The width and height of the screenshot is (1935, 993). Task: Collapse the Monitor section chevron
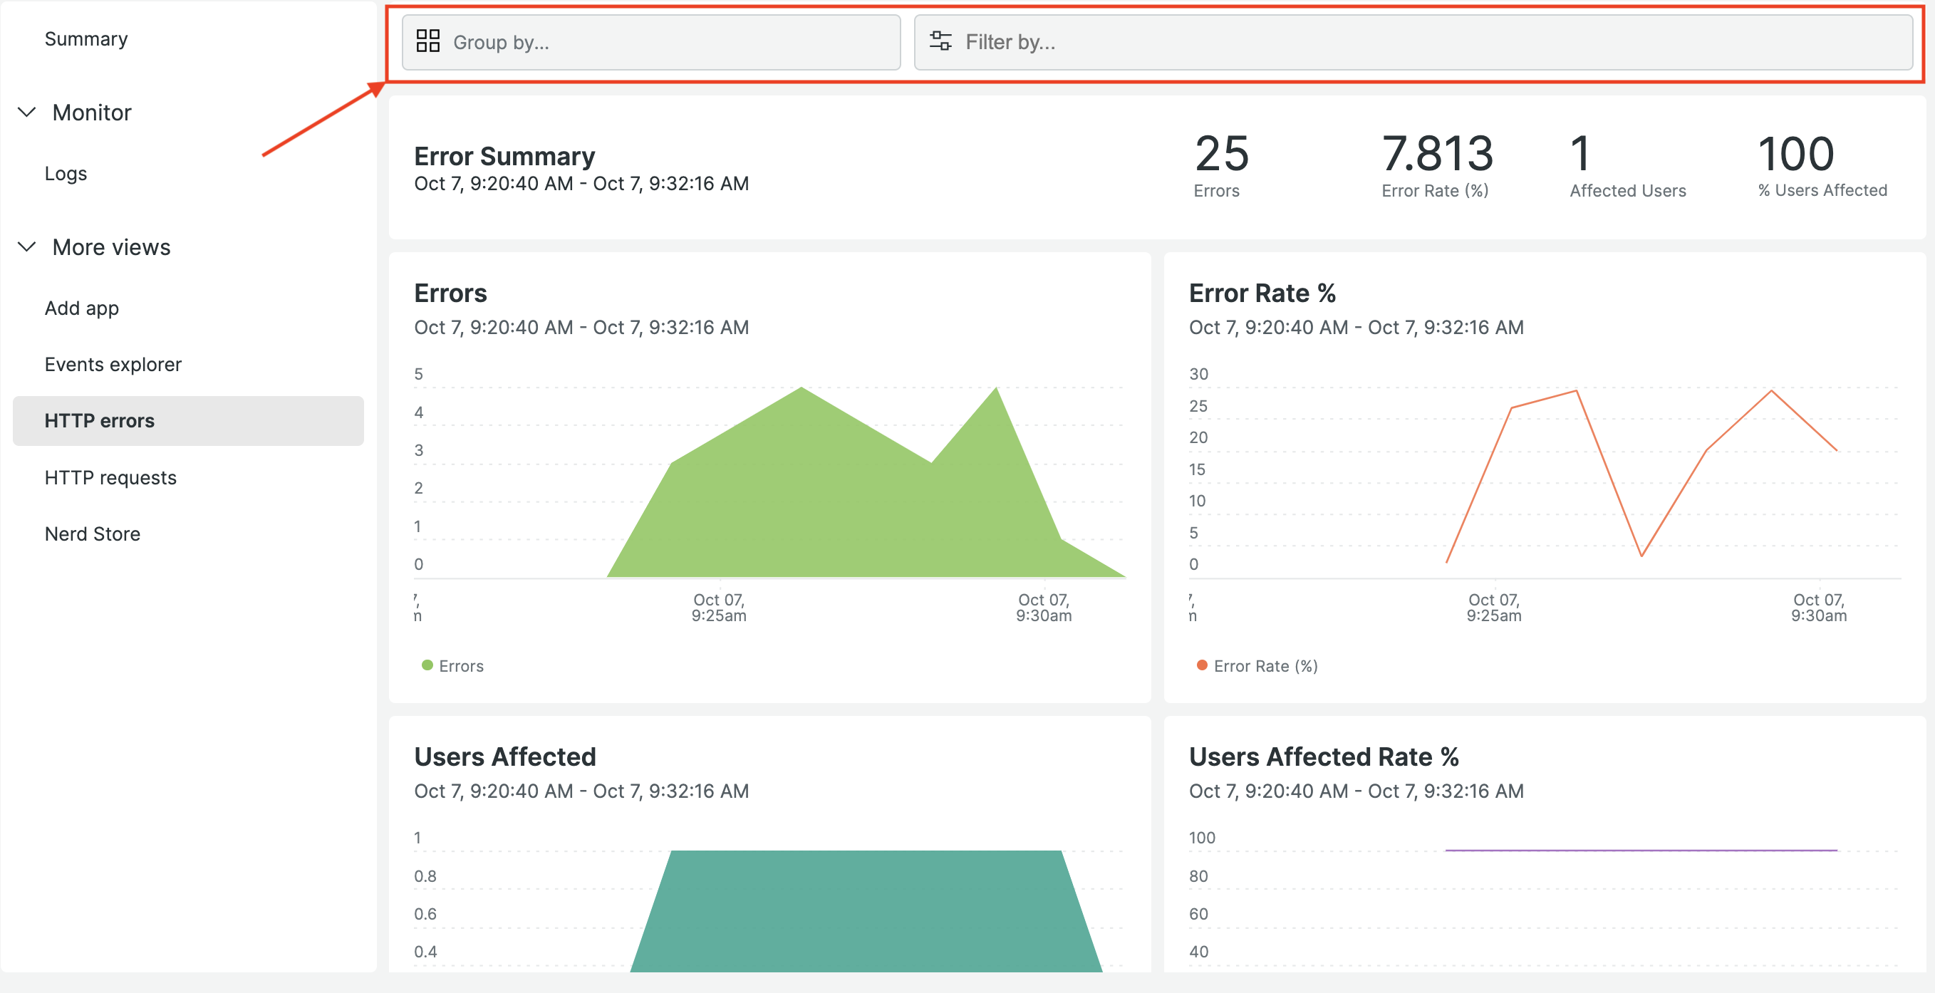click(x=27, y=113)
